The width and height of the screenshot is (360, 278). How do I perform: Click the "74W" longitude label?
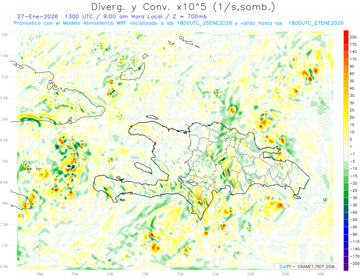click(x=110, y=274)
